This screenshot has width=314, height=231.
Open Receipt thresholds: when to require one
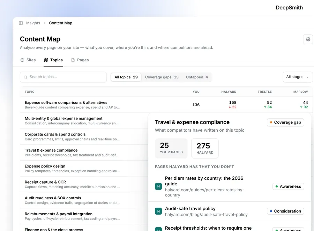point(208,228)
